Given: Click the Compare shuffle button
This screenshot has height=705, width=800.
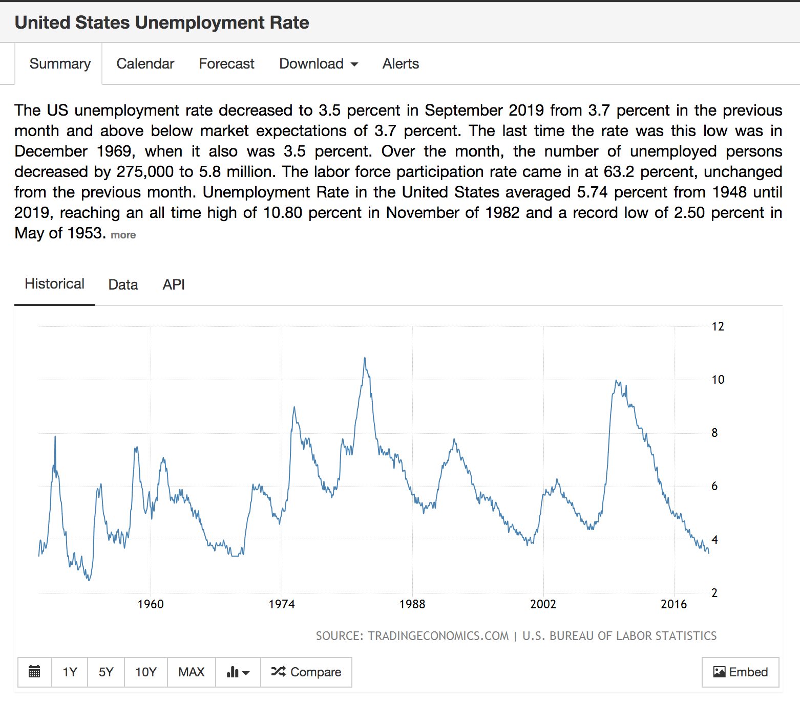Looking at the screenshot, I should click(306, 672).
